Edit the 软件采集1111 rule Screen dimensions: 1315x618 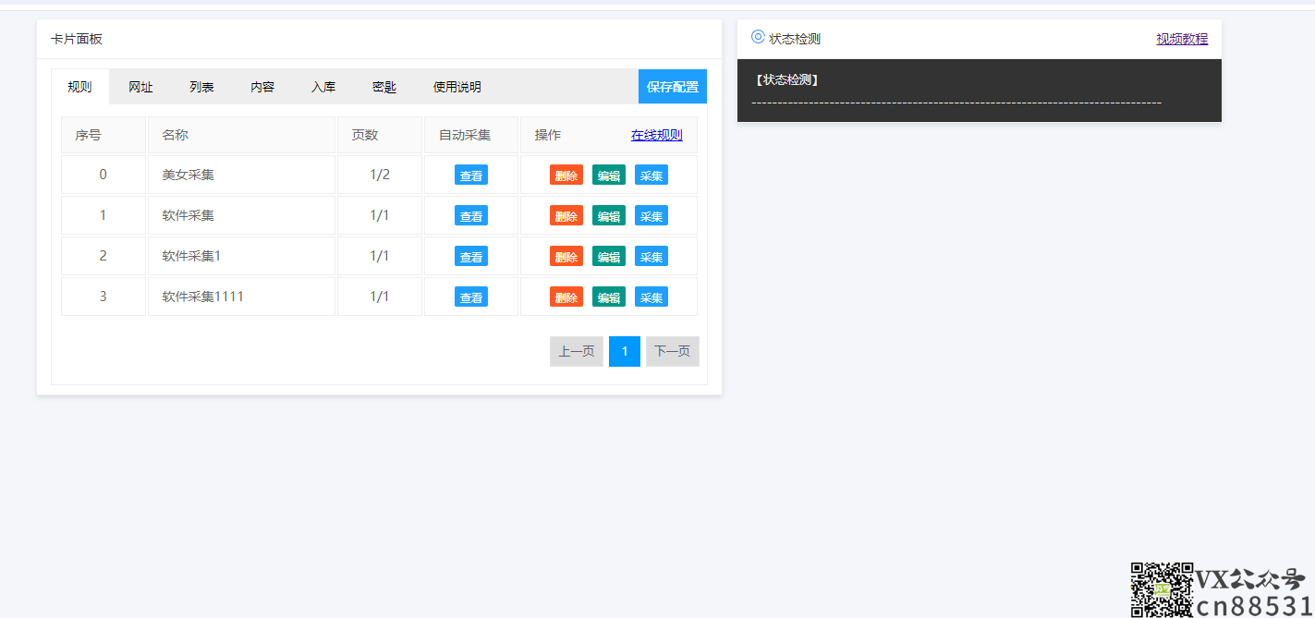pos(608,297)
